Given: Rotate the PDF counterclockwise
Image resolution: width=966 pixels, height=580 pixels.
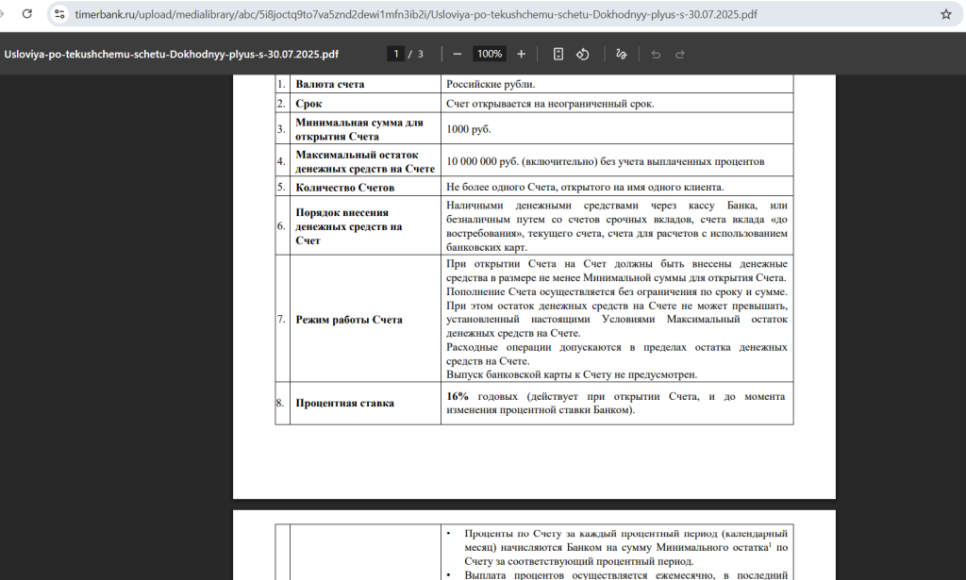Looking at the screenshot, I should point(583,54).
